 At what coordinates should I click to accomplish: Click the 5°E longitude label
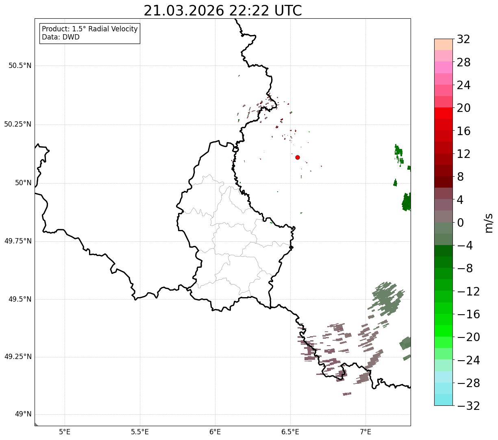pos(65,432)
